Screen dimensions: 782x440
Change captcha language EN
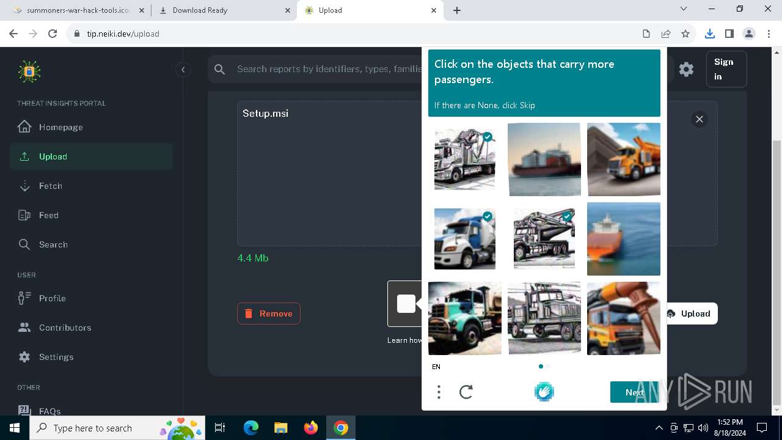pos(436,367)
